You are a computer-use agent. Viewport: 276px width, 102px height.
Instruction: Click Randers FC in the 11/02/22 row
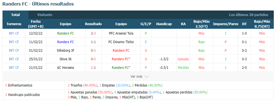pyautogui.click(x=66, y=42)
